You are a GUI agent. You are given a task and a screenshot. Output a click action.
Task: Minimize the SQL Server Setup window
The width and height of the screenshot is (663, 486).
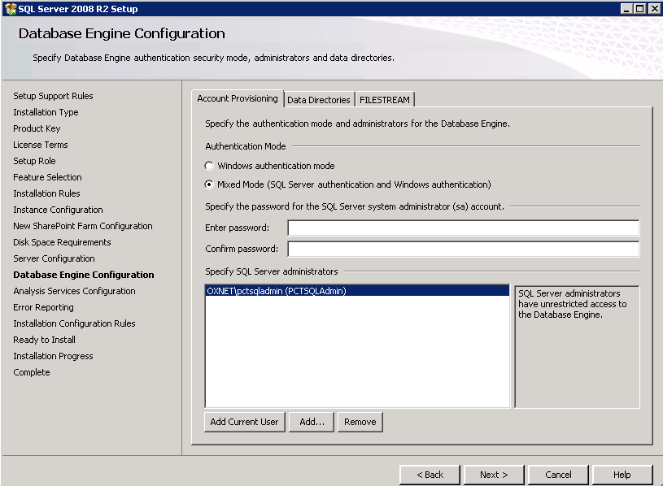coord(626,8)
